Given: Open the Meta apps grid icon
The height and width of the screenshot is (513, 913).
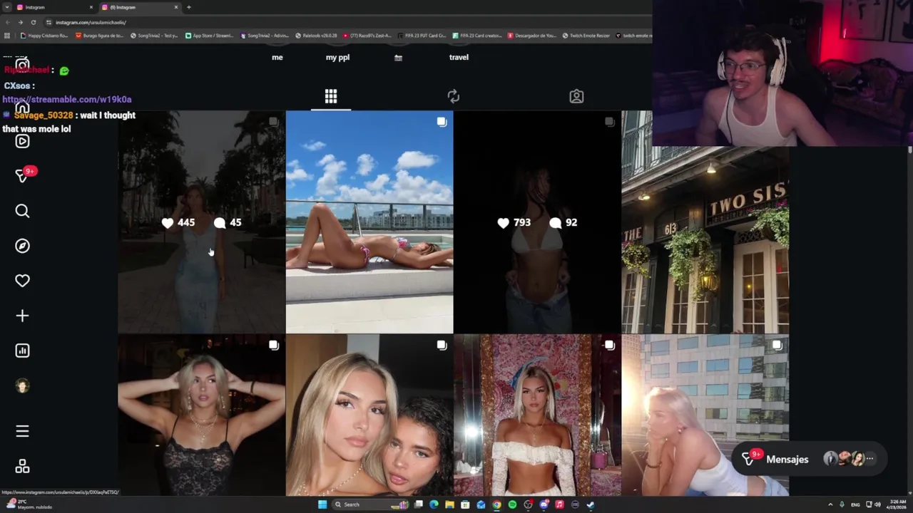Looking at the screenshot, I should coord(22,466).
